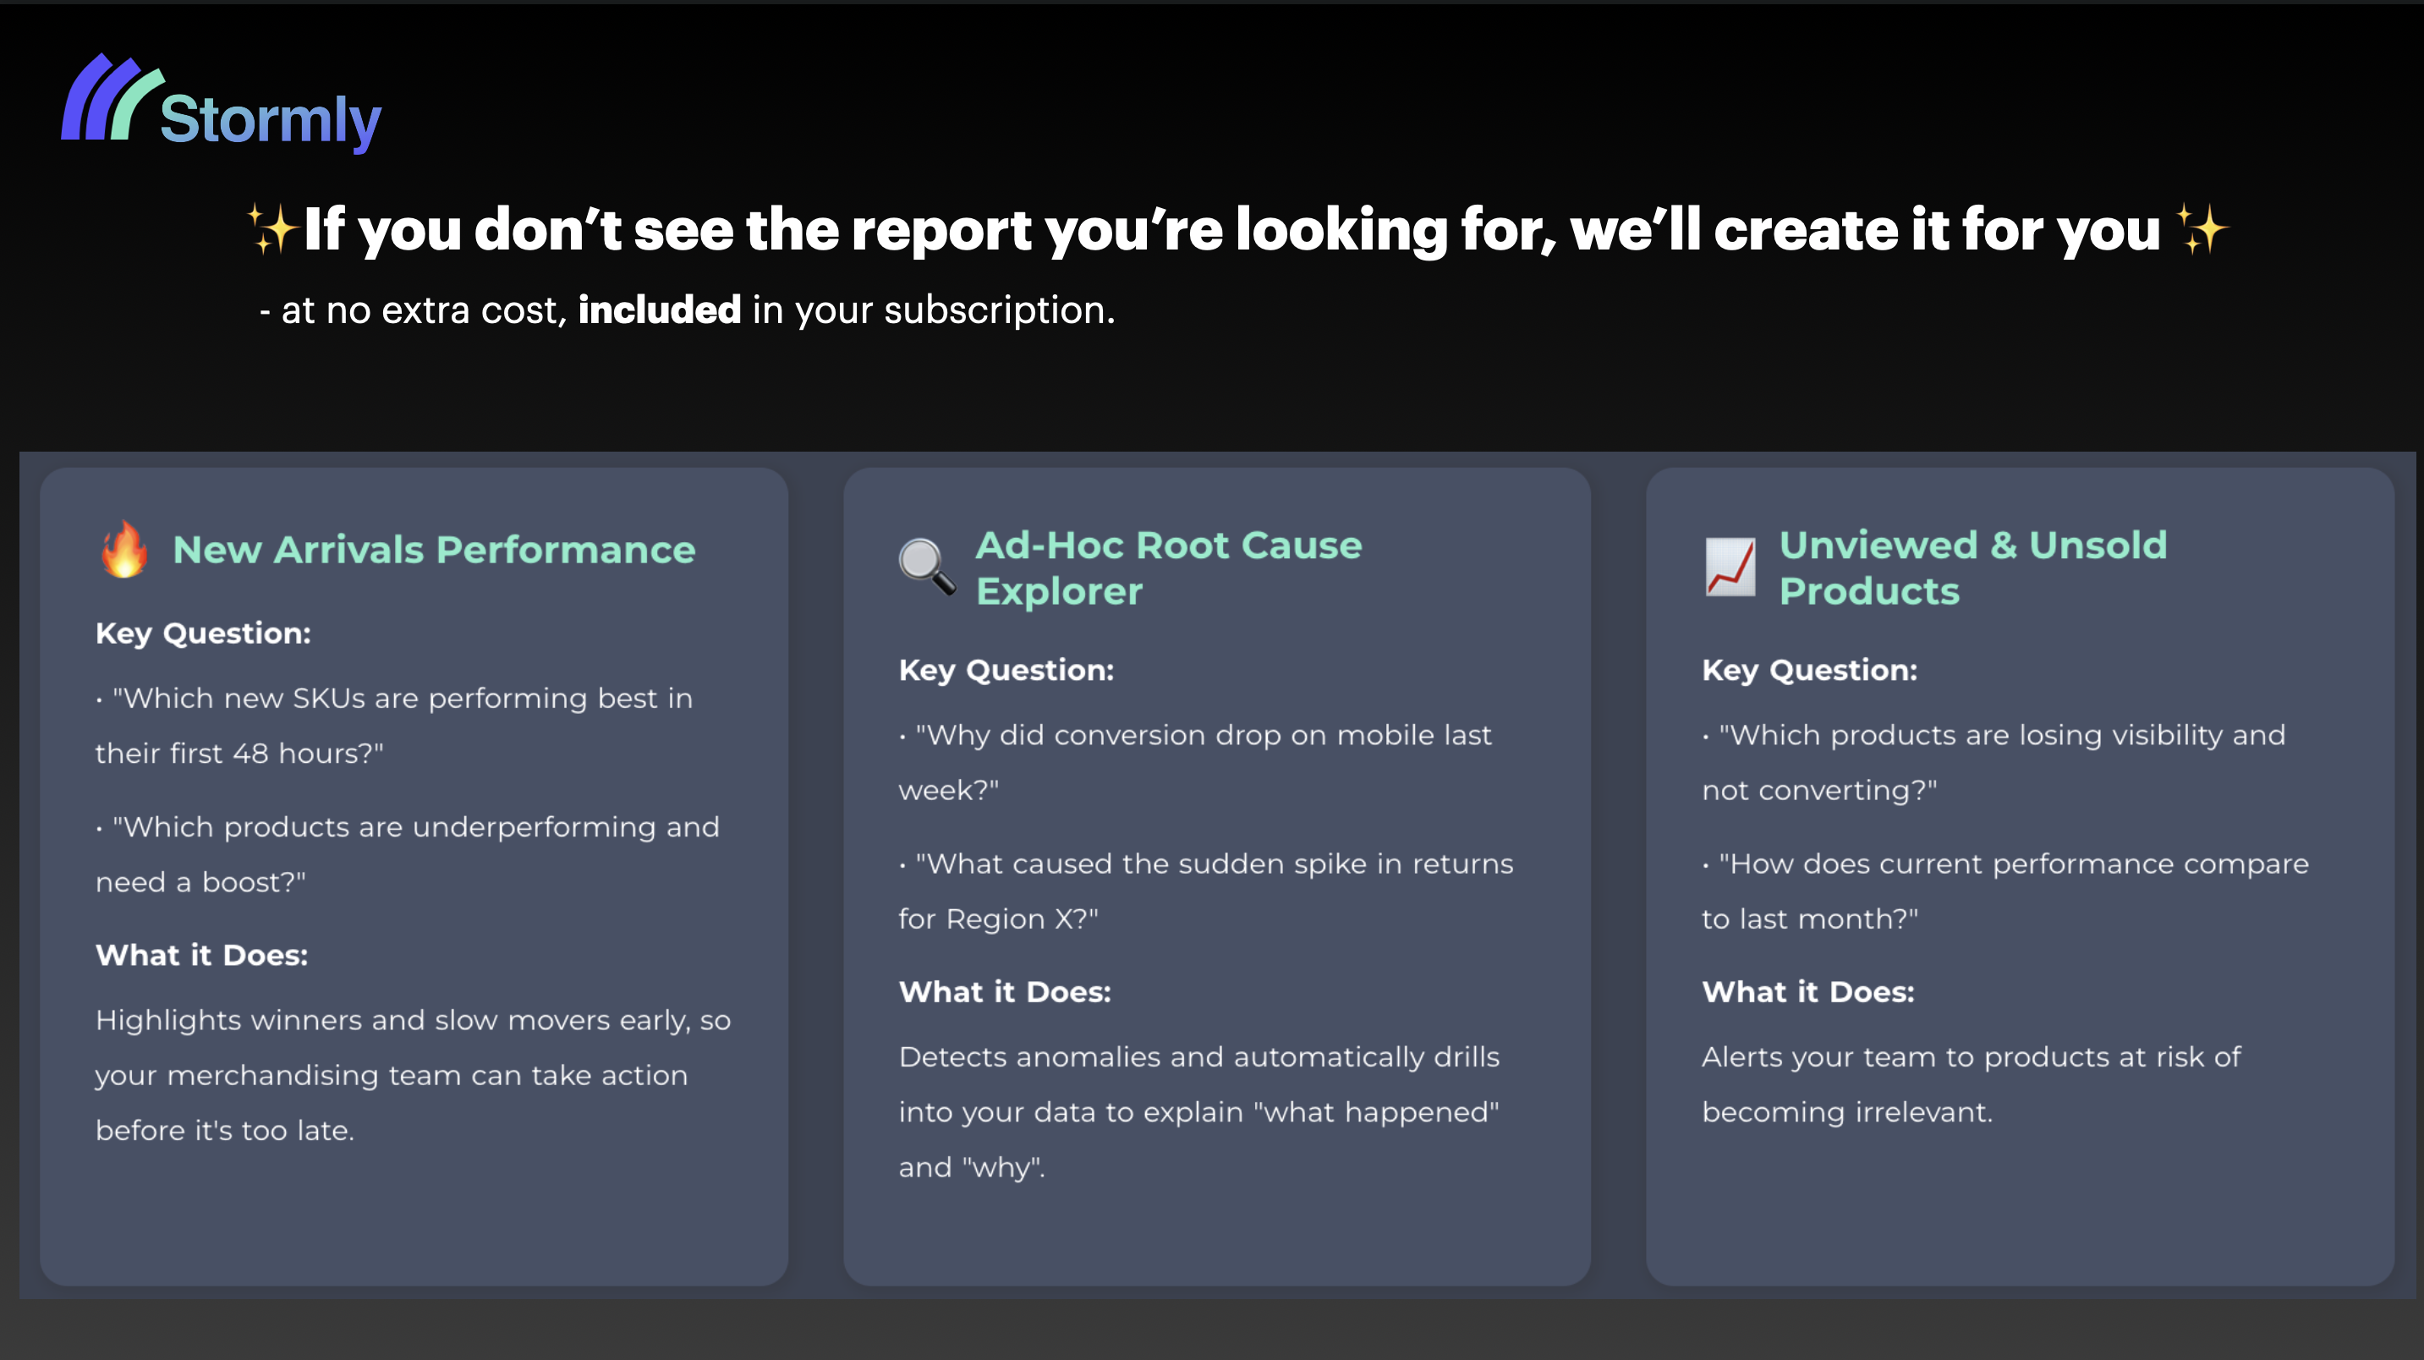Select "Why did conversion drop on mobile" question

[x=1195, y=762]
